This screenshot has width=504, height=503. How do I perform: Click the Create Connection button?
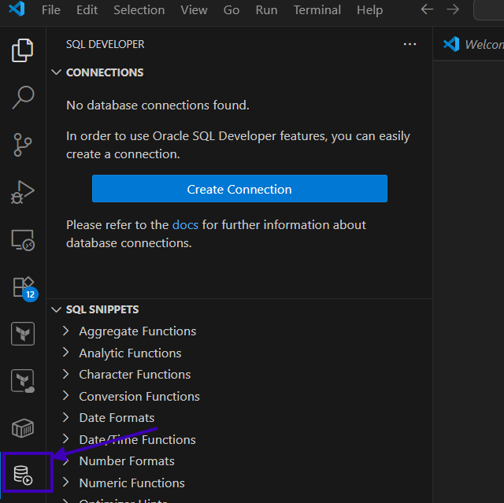pyautogui.click(x=239, y=189)
